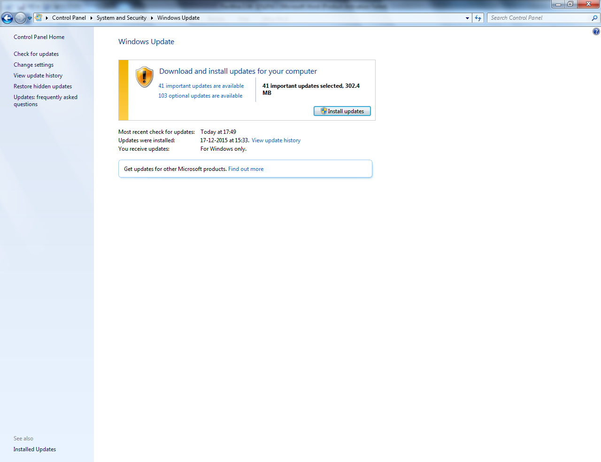Click the greyed Forward arrow button
The height and width of the screenshot is (462, 601).
20,18
